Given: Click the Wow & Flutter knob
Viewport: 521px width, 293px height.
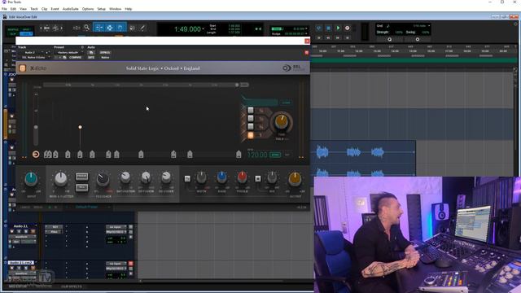Looking at the screenshot, I should point(61,179).
